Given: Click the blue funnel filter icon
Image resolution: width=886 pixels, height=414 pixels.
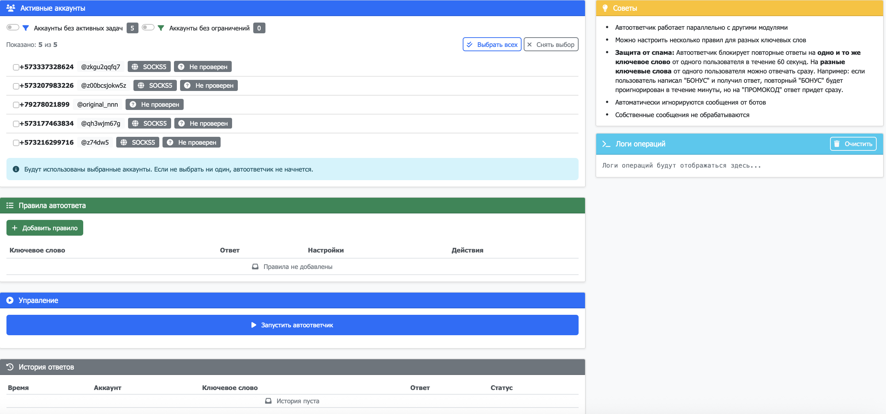Looking at the screenshot, I should click(x=26, y=28).
